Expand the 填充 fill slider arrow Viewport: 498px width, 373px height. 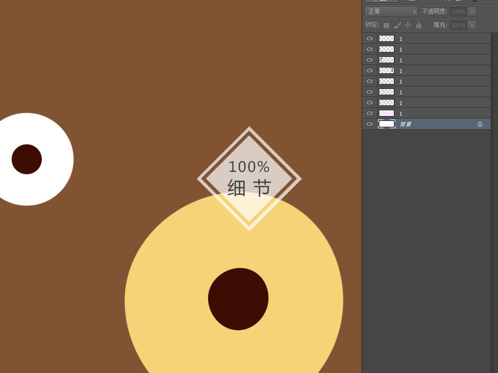(x=472, y=25)
